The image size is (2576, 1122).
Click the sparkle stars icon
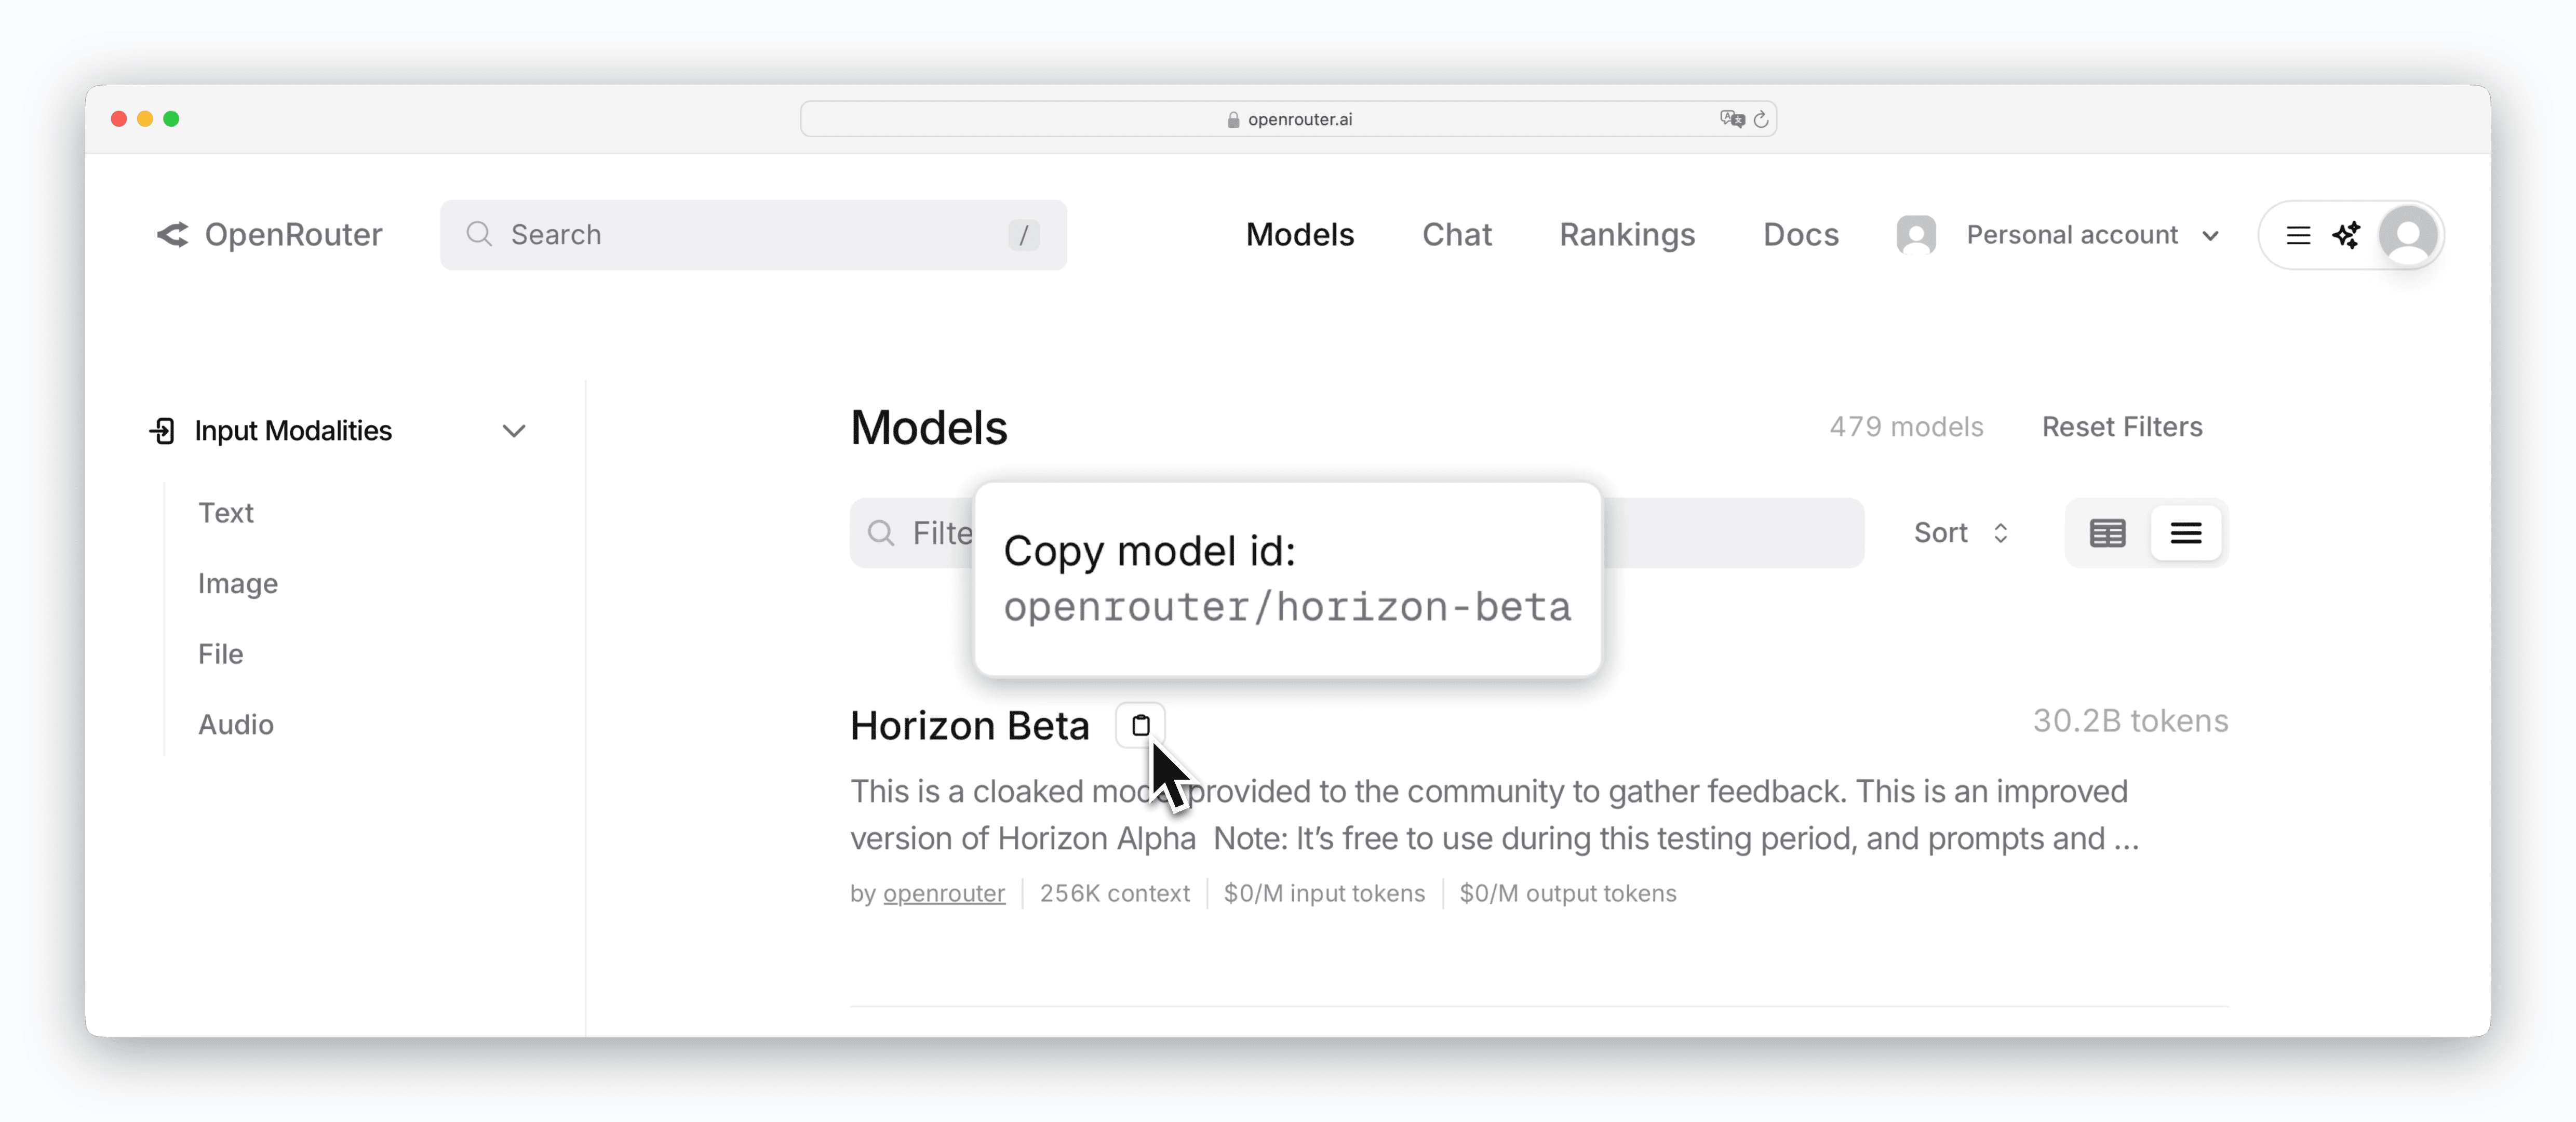pyautogui.click(x=2346, y=235)
